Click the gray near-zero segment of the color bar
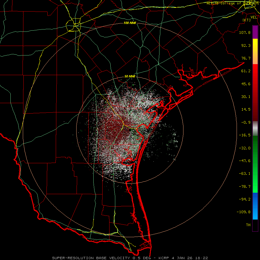 (x=255, y=129)
